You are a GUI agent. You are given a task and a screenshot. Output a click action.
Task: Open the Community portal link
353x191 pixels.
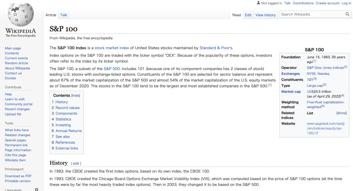(19, 104)
